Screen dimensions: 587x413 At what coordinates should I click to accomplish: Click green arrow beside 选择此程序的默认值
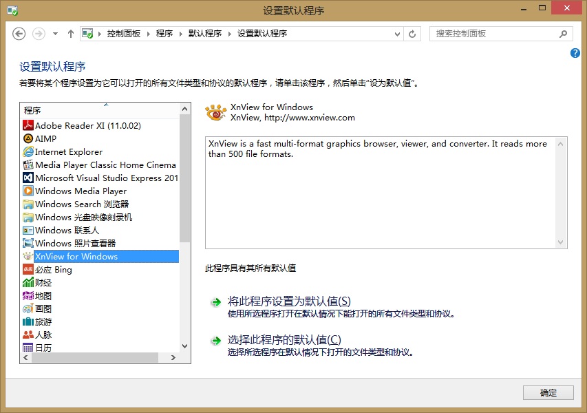point(216,340)
